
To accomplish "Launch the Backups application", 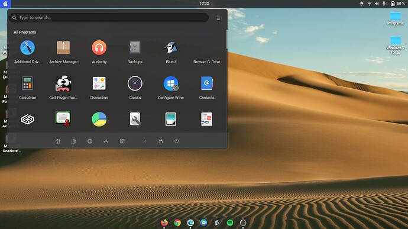I will click(135, 52).
